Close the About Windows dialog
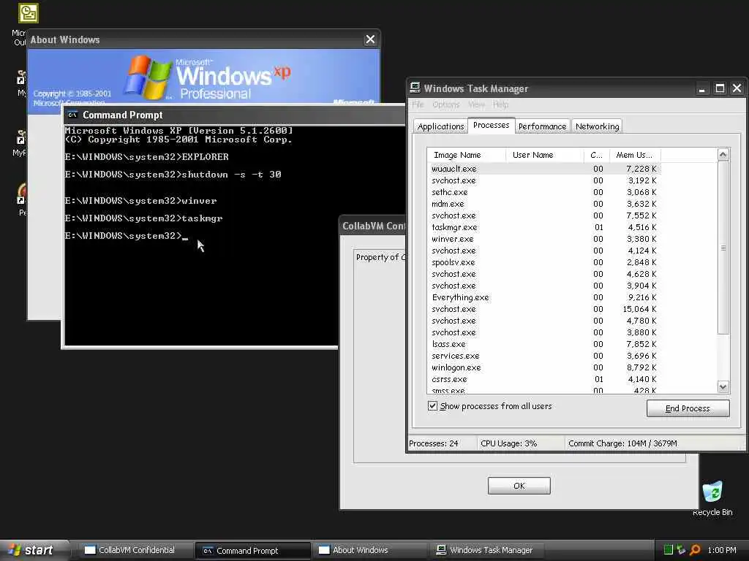 point(369,39)
